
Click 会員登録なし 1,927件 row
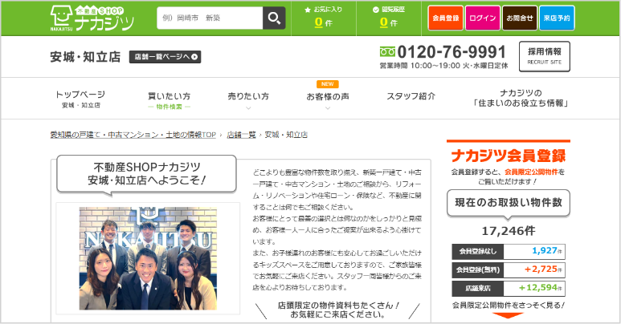[x=509, y=251]
